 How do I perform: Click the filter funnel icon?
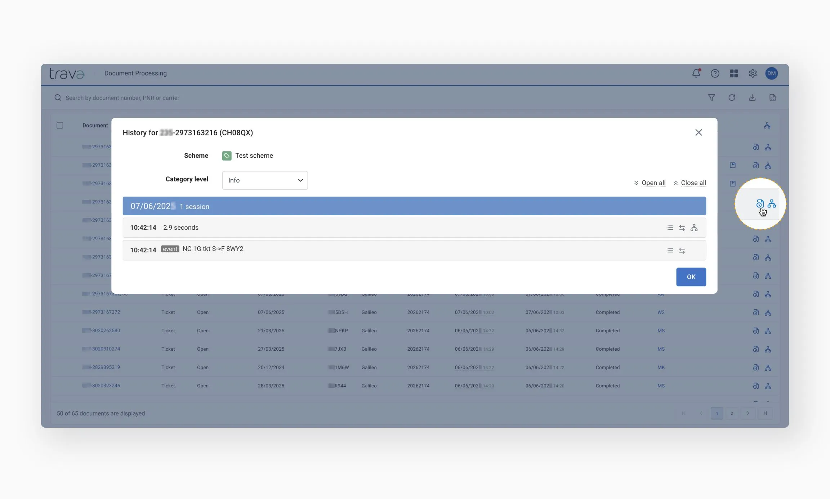tap(711, 98)
